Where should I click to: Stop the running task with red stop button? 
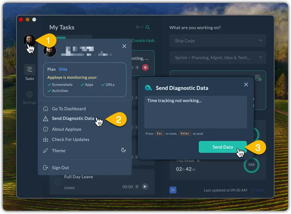coord(145,67)
